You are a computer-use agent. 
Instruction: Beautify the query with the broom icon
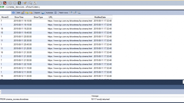point(25,3)
